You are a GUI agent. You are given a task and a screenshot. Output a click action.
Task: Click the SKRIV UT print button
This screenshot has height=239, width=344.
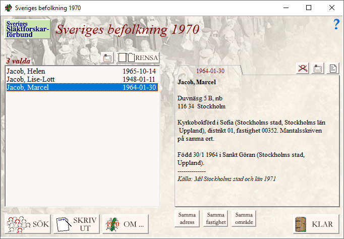(x=77, y=224)
